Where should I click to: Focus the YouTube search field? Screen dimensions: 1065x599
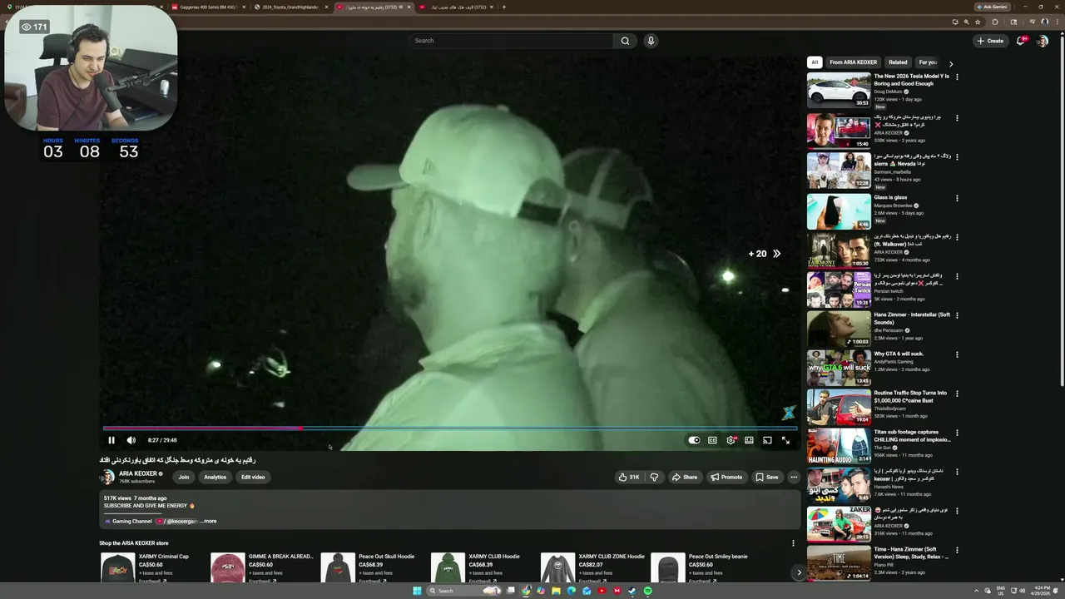pos(511,41)
